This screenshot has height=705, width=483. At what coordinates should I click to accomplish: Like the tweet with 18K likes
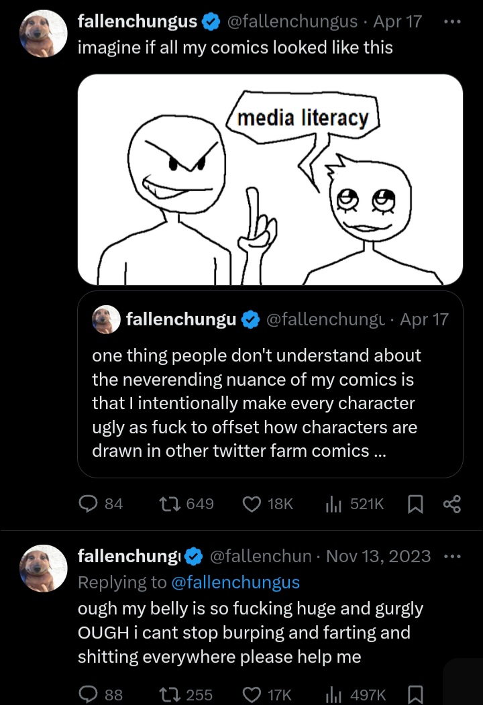(x=252, y=504)
